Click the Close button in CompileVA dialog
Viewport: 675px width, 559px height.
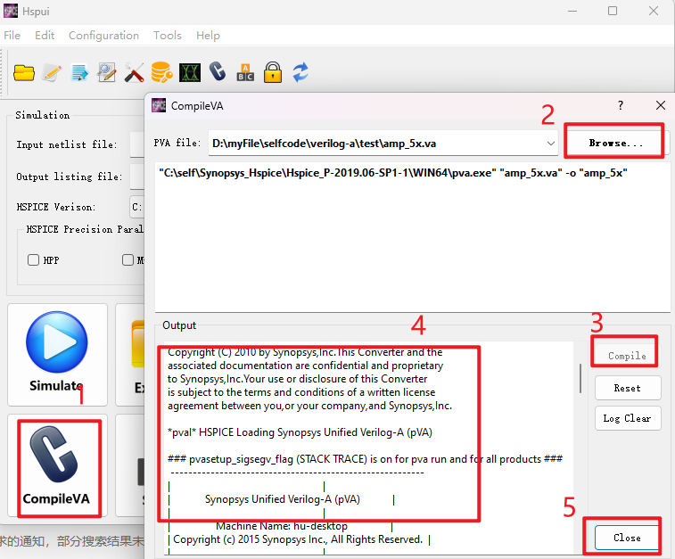(x=627, y=538)
